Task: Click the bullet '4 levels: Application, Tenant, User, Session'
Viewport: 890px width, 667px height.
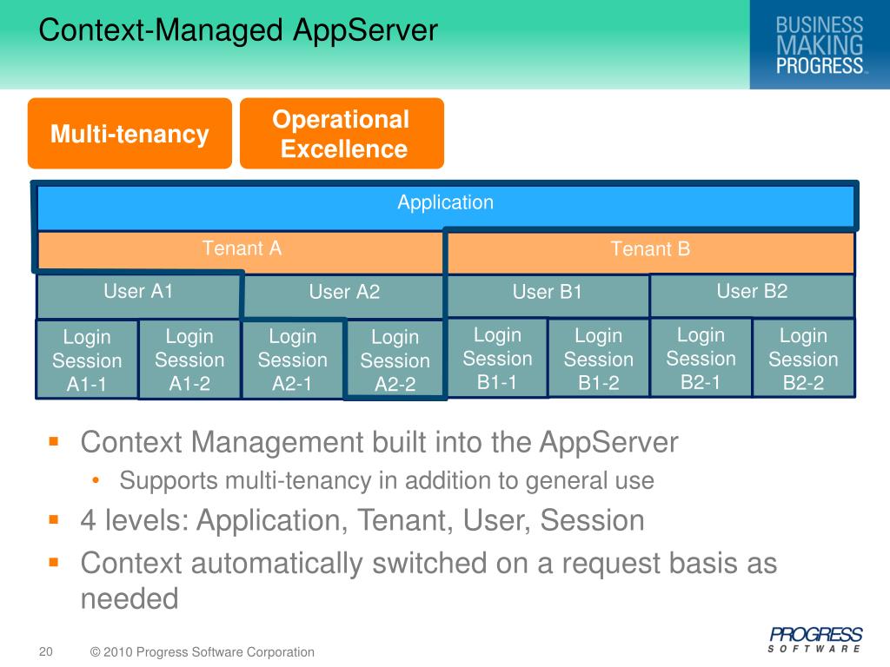Action: (362, 520)
